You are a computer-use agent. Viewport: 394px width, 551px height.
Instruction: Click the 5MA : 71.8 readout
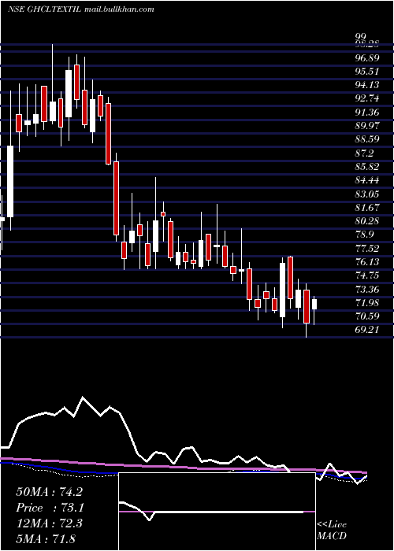click(46, 538)
